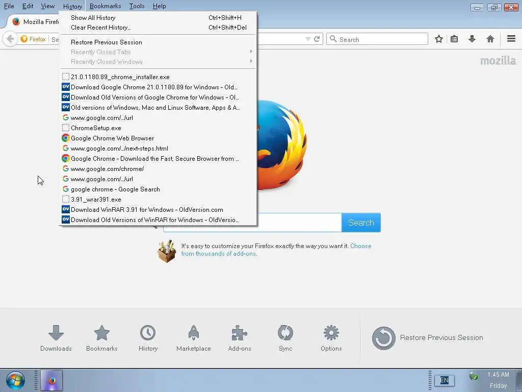Focus the start page search text box
The height and width of the screenshot is (392, 522).
[x=252, y=223]
